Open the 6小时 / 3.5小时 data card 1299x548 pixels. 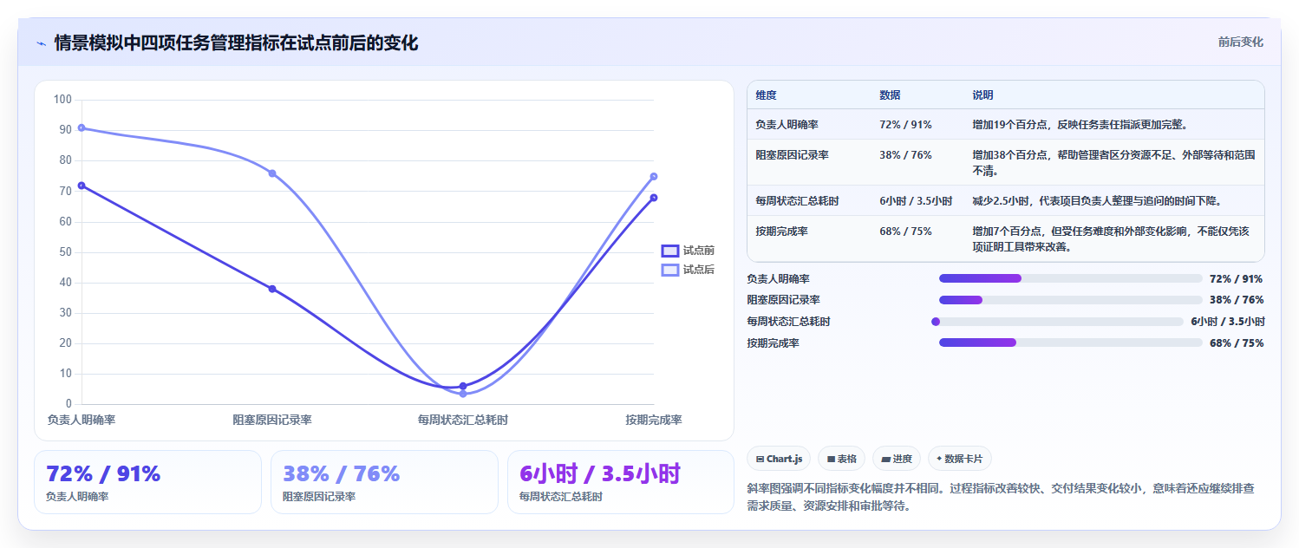point(621,482)
